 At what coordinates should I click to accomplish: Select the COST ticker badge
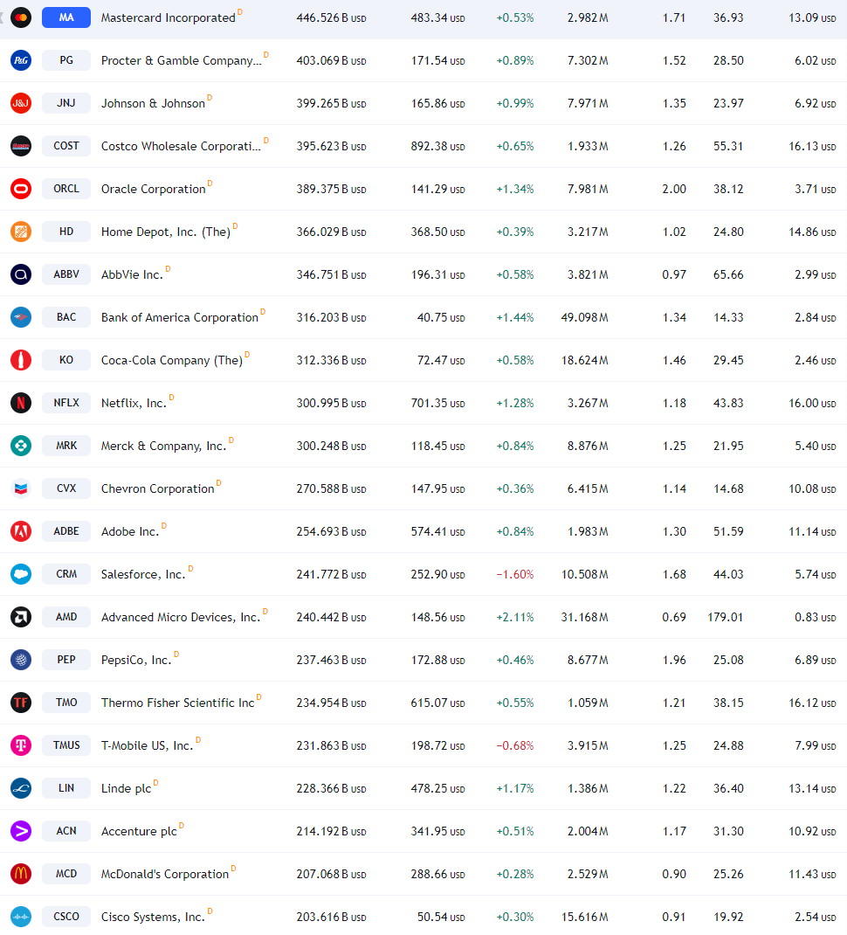click(x=66, y=146)
